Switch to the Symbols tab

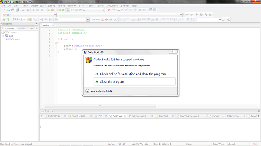21,28
